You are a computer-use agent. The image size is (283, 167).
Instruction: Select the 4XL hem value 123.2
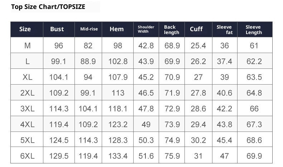click(118, 124)
